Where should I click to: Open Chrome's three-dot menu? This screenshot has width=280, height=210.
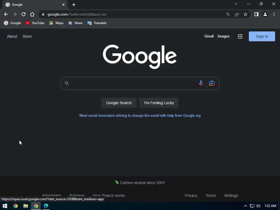point(274,14)
